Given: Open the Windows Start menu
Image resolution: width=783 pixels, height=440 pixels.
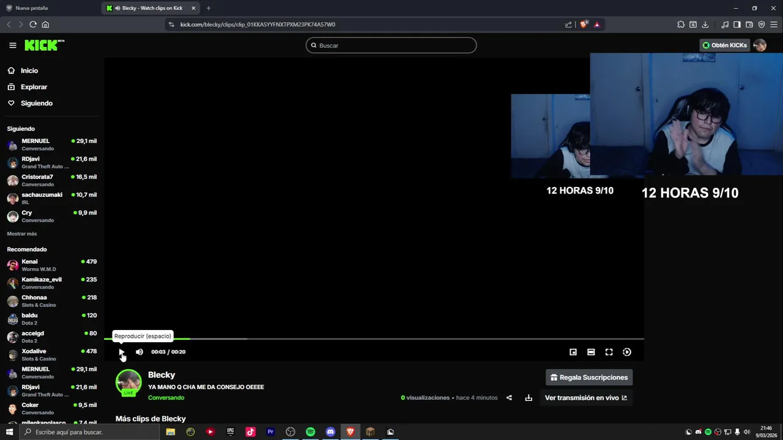Looking at the screenshot, I should click(x=9, y=432).
